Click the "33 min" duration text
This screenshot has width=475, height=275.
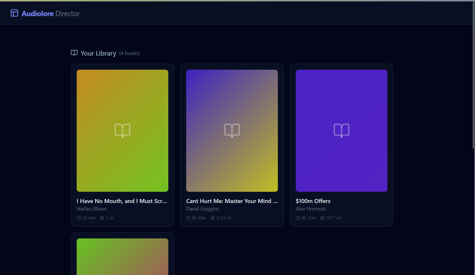point(89,218)
